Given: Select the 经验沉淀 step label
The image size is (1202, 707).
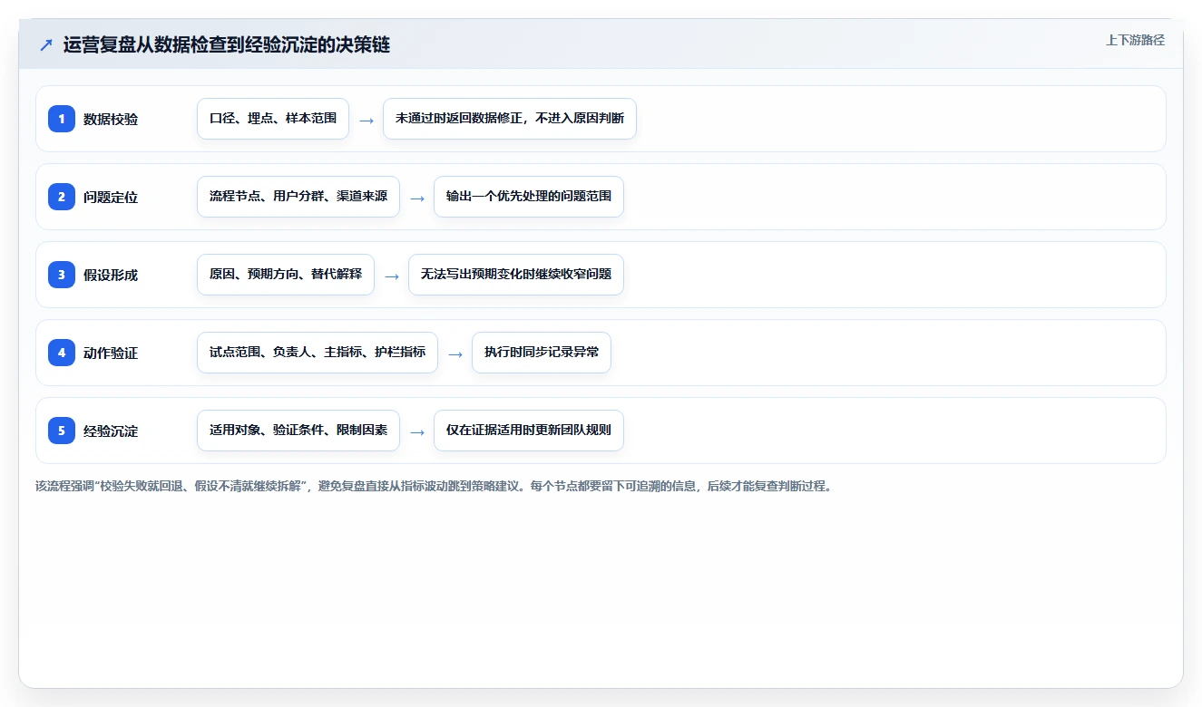Looking at the screenshot, I should [x=111, y=431].
